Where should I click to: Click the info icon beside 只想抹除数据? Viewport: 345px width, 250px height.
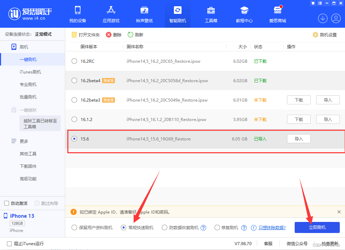pos(253,228)
